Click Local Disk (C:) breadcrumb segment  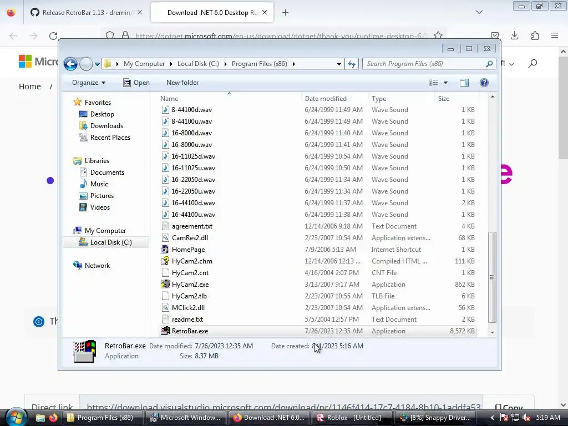(198, 64)
